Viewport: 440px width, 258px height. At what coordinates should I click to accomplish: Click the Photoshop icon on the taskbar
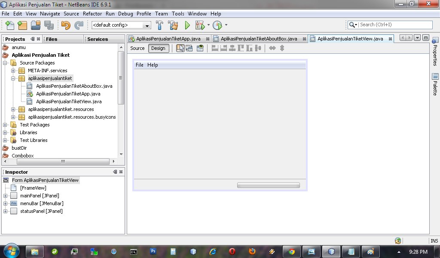coord(153,252)
